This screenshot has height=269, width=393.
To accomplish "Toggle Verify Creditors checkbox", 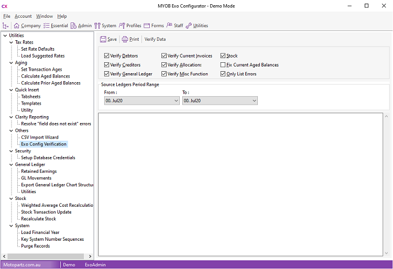I will pyautogui.click(x=106, y=65).
